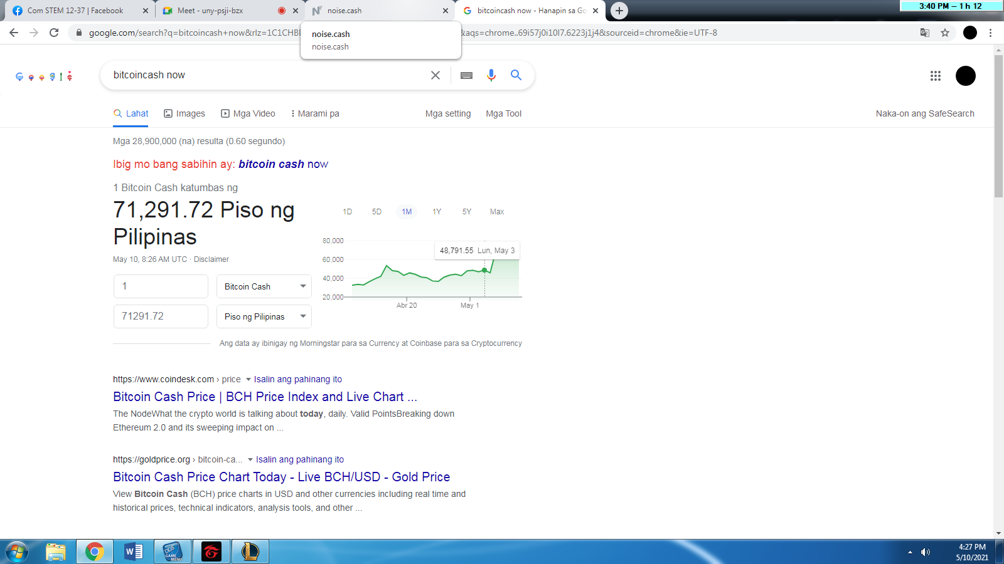Open the game menu taskbar app
The image size is (1004, 564).
(x=173, y=552)
